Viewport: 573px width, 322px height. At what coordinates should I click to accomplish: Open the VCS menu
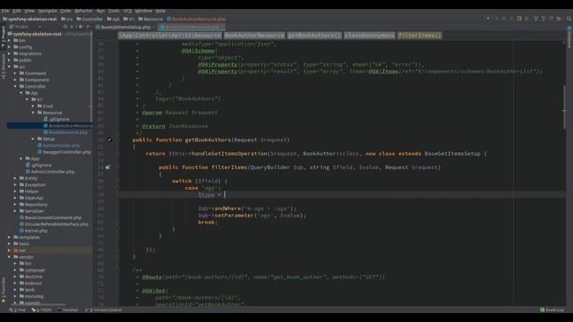(x=127, y=11)
